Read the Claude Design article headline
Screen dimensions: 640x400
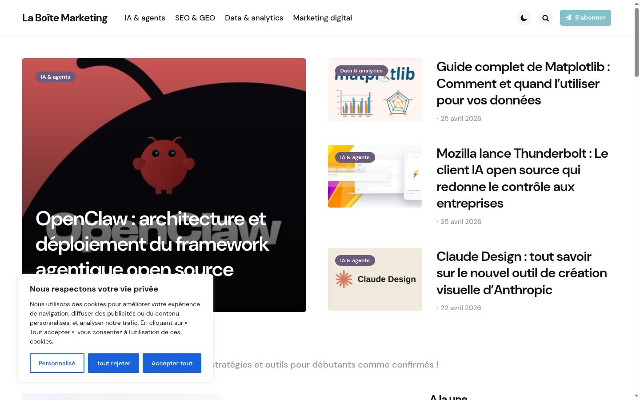tap(522, 273)
